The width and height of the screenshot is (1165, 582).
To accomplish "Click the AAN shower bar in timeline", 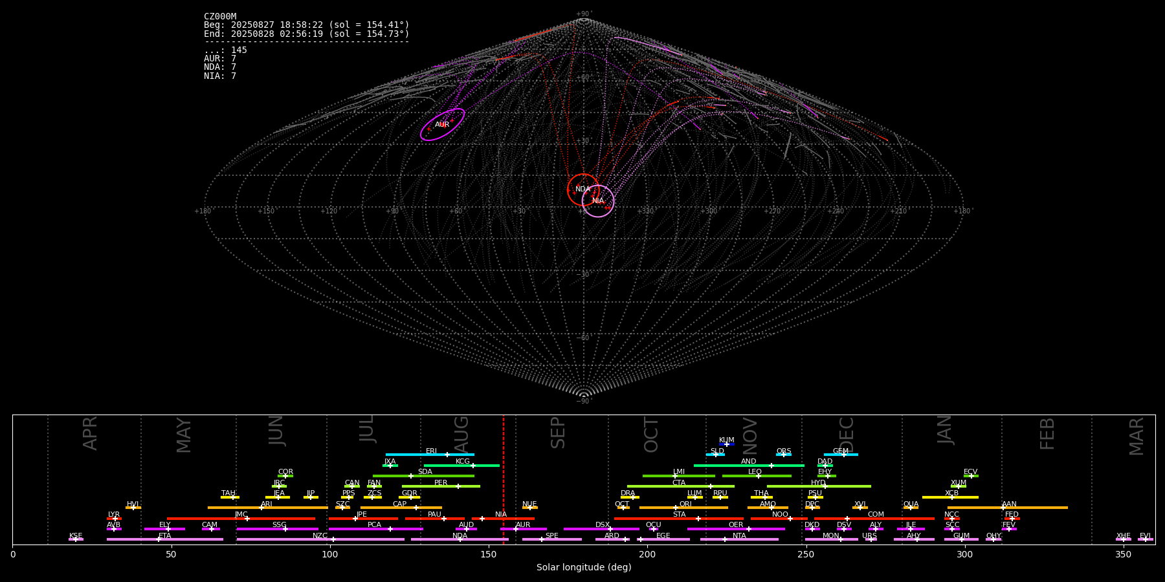I will (1008, 508).
